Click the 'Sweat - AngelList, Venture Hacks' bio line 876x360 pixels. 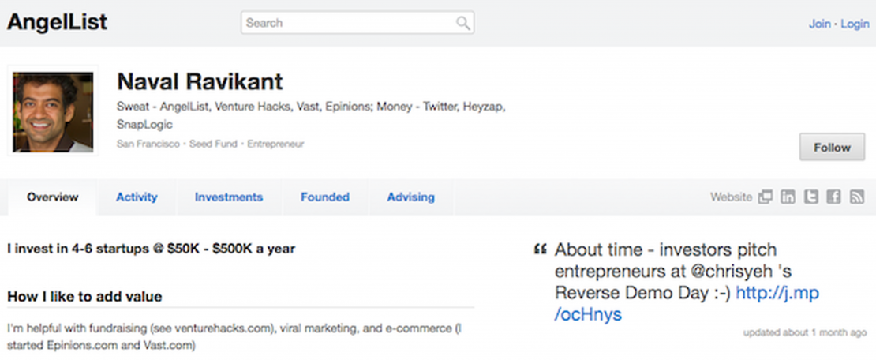coord(311,115)
